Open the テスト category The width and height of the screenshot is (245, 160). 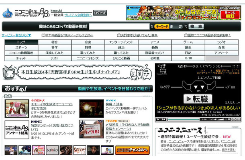pyautogui.click(x=55, y=58)
